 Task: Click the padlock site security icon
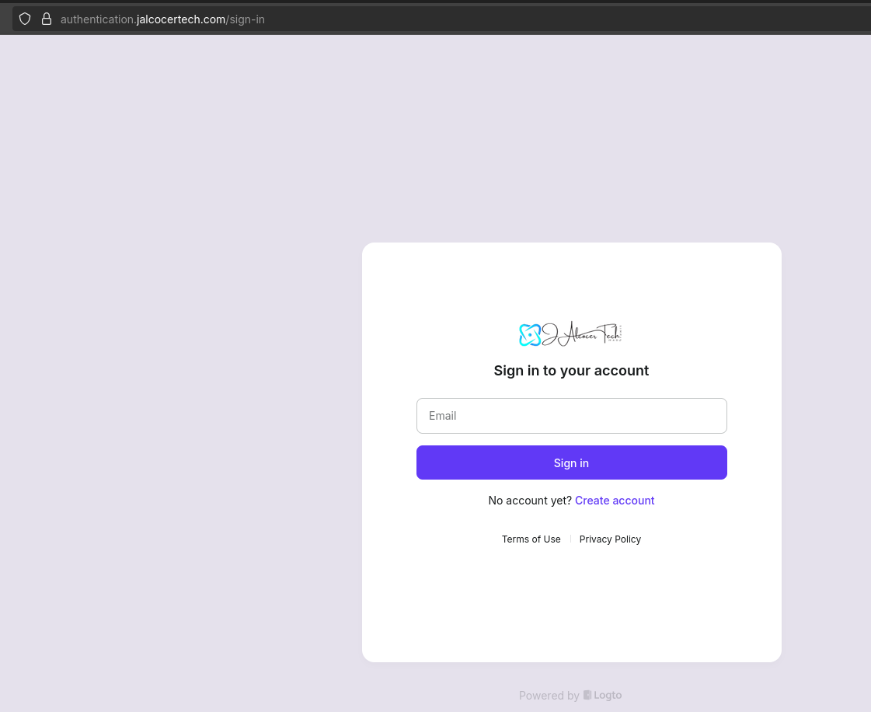(x=46, y=19)
